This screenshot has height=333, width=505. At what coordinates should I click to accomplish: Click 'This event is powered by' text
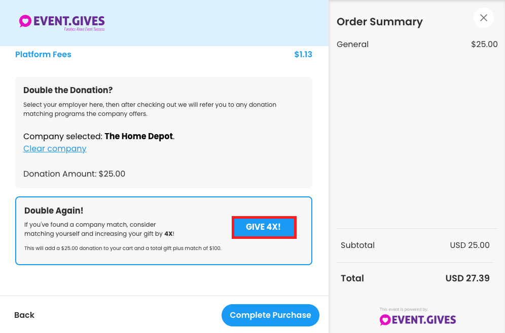coord(404,309)
